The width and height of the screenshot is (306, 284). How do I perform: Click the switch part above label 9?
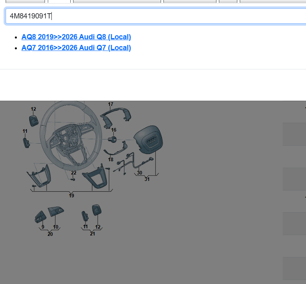coord(41,216)
